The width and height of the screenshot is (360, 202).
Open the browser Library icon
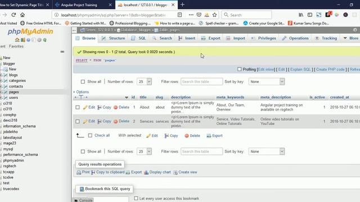point(301,15)
